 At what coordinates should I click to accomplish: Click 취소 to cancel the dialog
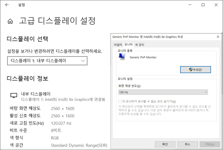point(187,144)
